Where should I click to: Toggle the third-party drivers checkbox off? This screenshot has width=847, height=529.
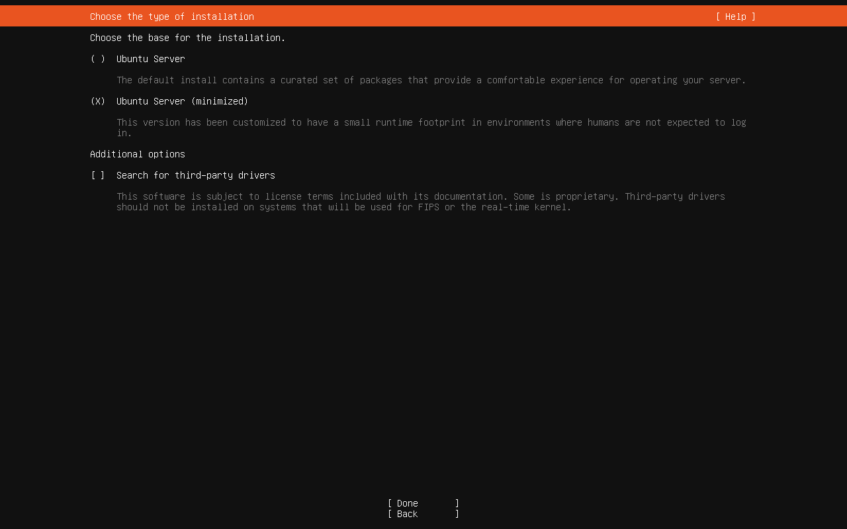pyautogui.click(x=97, y=175)
